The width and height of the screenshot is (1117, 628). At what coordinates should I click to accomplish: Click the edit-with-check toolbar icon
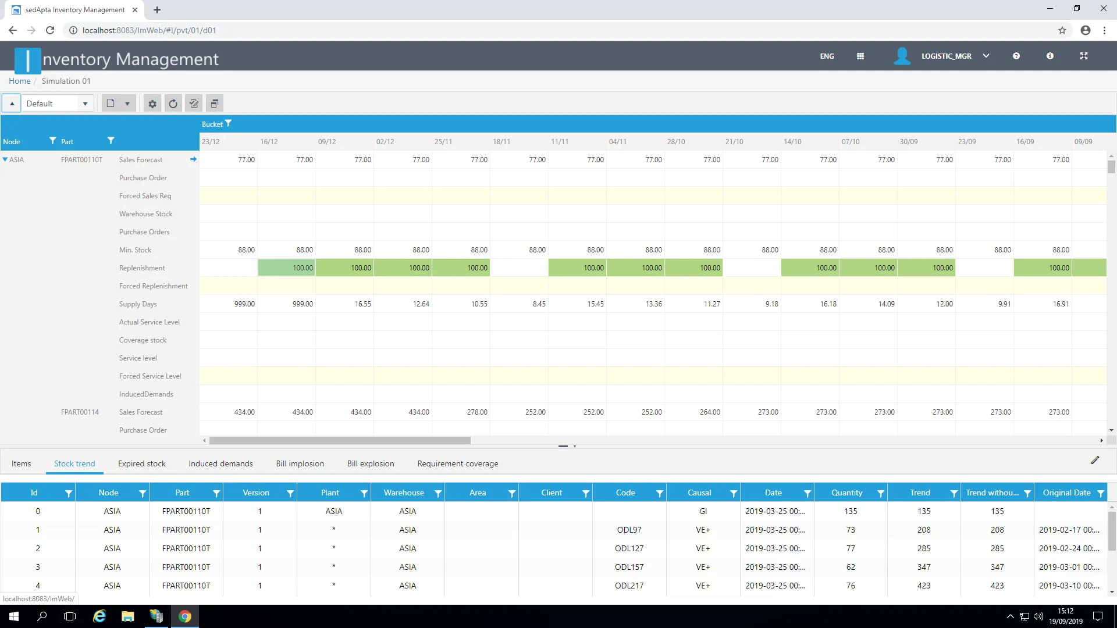[x=194, y=103]
